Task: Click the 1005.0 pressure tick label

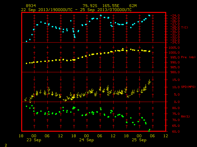Action: [174, 48]
